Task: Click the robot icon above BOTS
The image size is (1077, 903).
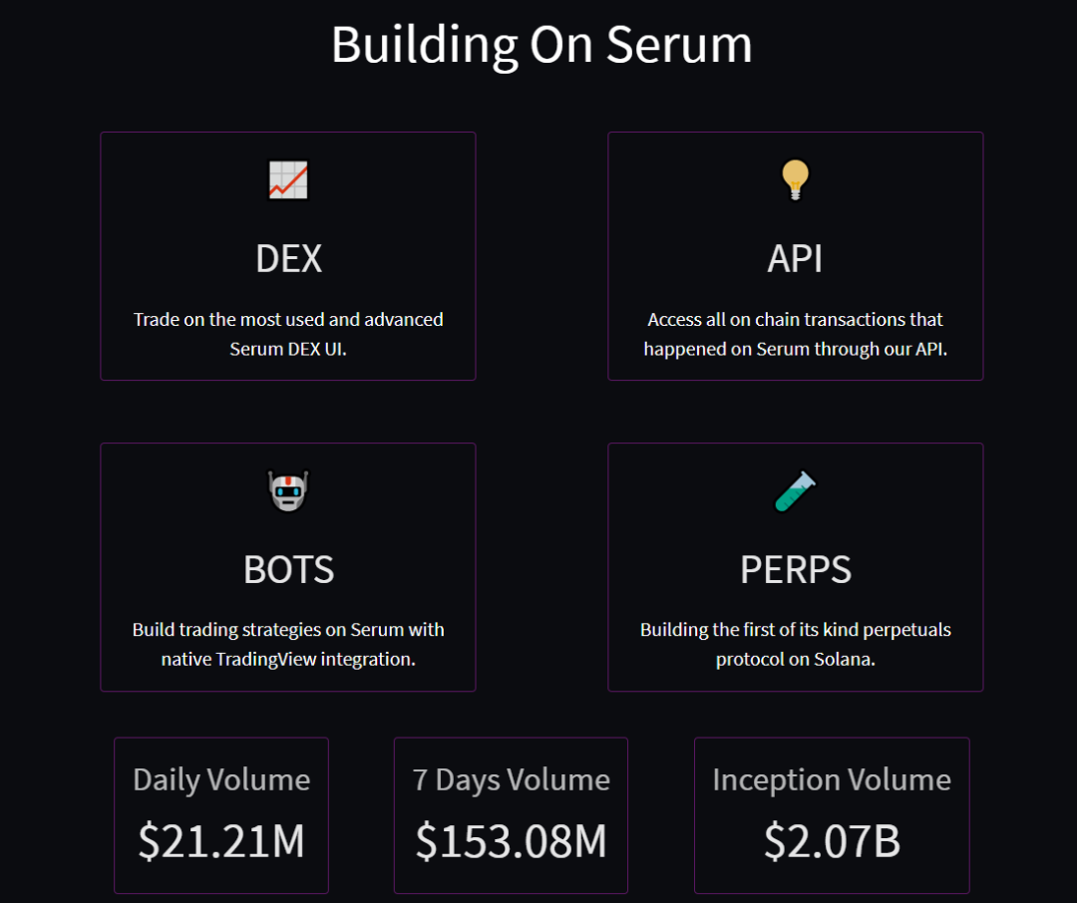Action: coord(288,491)
